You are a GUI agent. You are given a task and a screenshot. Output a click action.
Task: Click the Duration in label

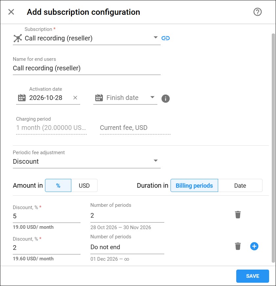[x=152, y=185]
